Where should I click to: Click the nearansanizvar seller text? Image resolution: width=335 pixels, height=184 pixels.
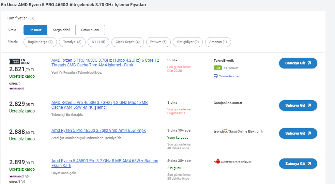coord(240,162)
